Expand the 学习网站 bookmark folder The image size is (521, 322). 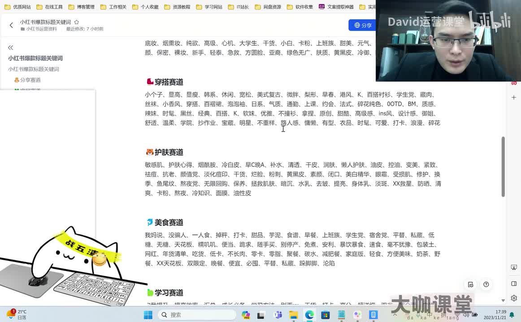pyautogui.click(x=209, y=7)
